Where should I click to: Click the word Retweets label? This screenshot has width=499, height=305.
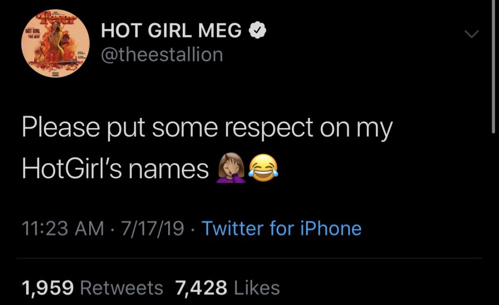pos(121,287)
